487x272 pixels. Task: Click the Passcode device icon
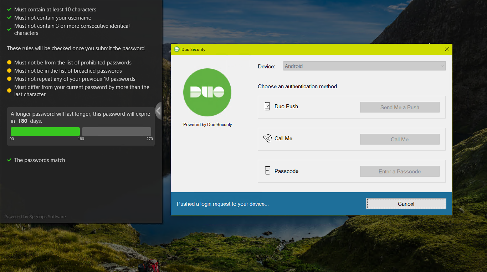[267, 171]
